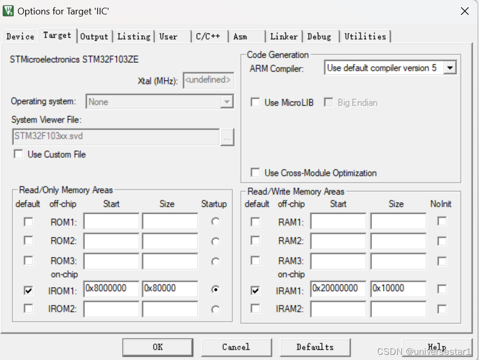The height and width of the screenshot is (360, 479).
Task: Click the Keil uVision title bar icon
Action: click(x=8, y=11)
